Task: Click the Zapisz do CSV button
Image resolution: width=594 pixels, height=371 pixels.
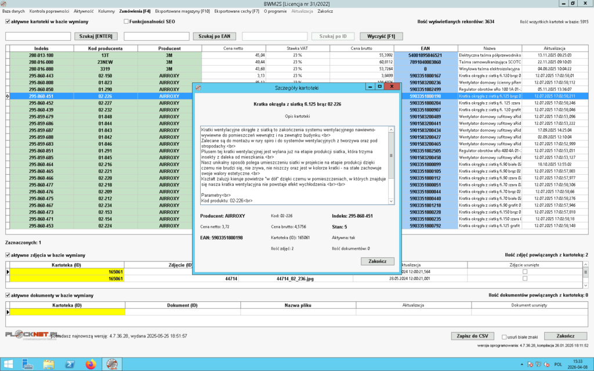Action: point(471,336)
